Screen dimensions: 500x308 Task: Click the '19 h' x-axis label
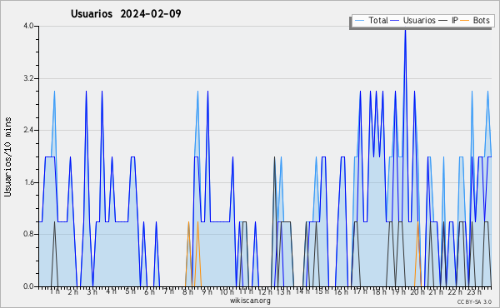click(x=398, y=291)
